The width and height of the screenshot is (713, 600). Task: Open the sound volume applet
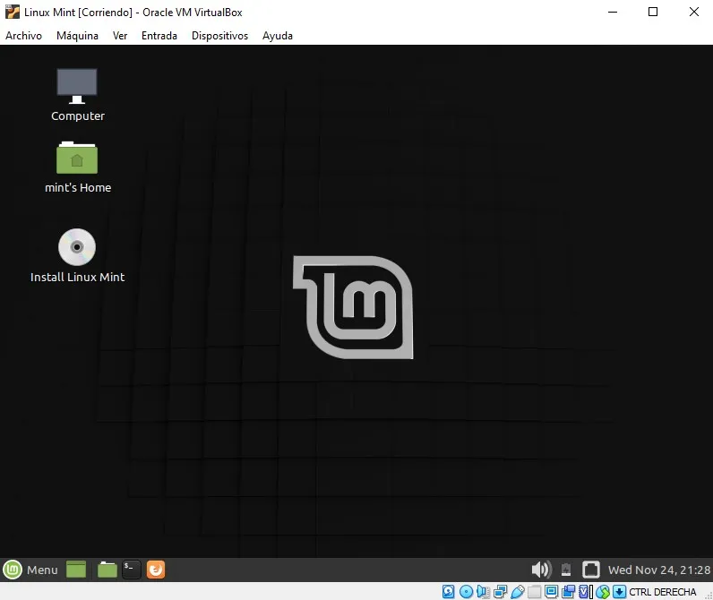tap(541, 570)
